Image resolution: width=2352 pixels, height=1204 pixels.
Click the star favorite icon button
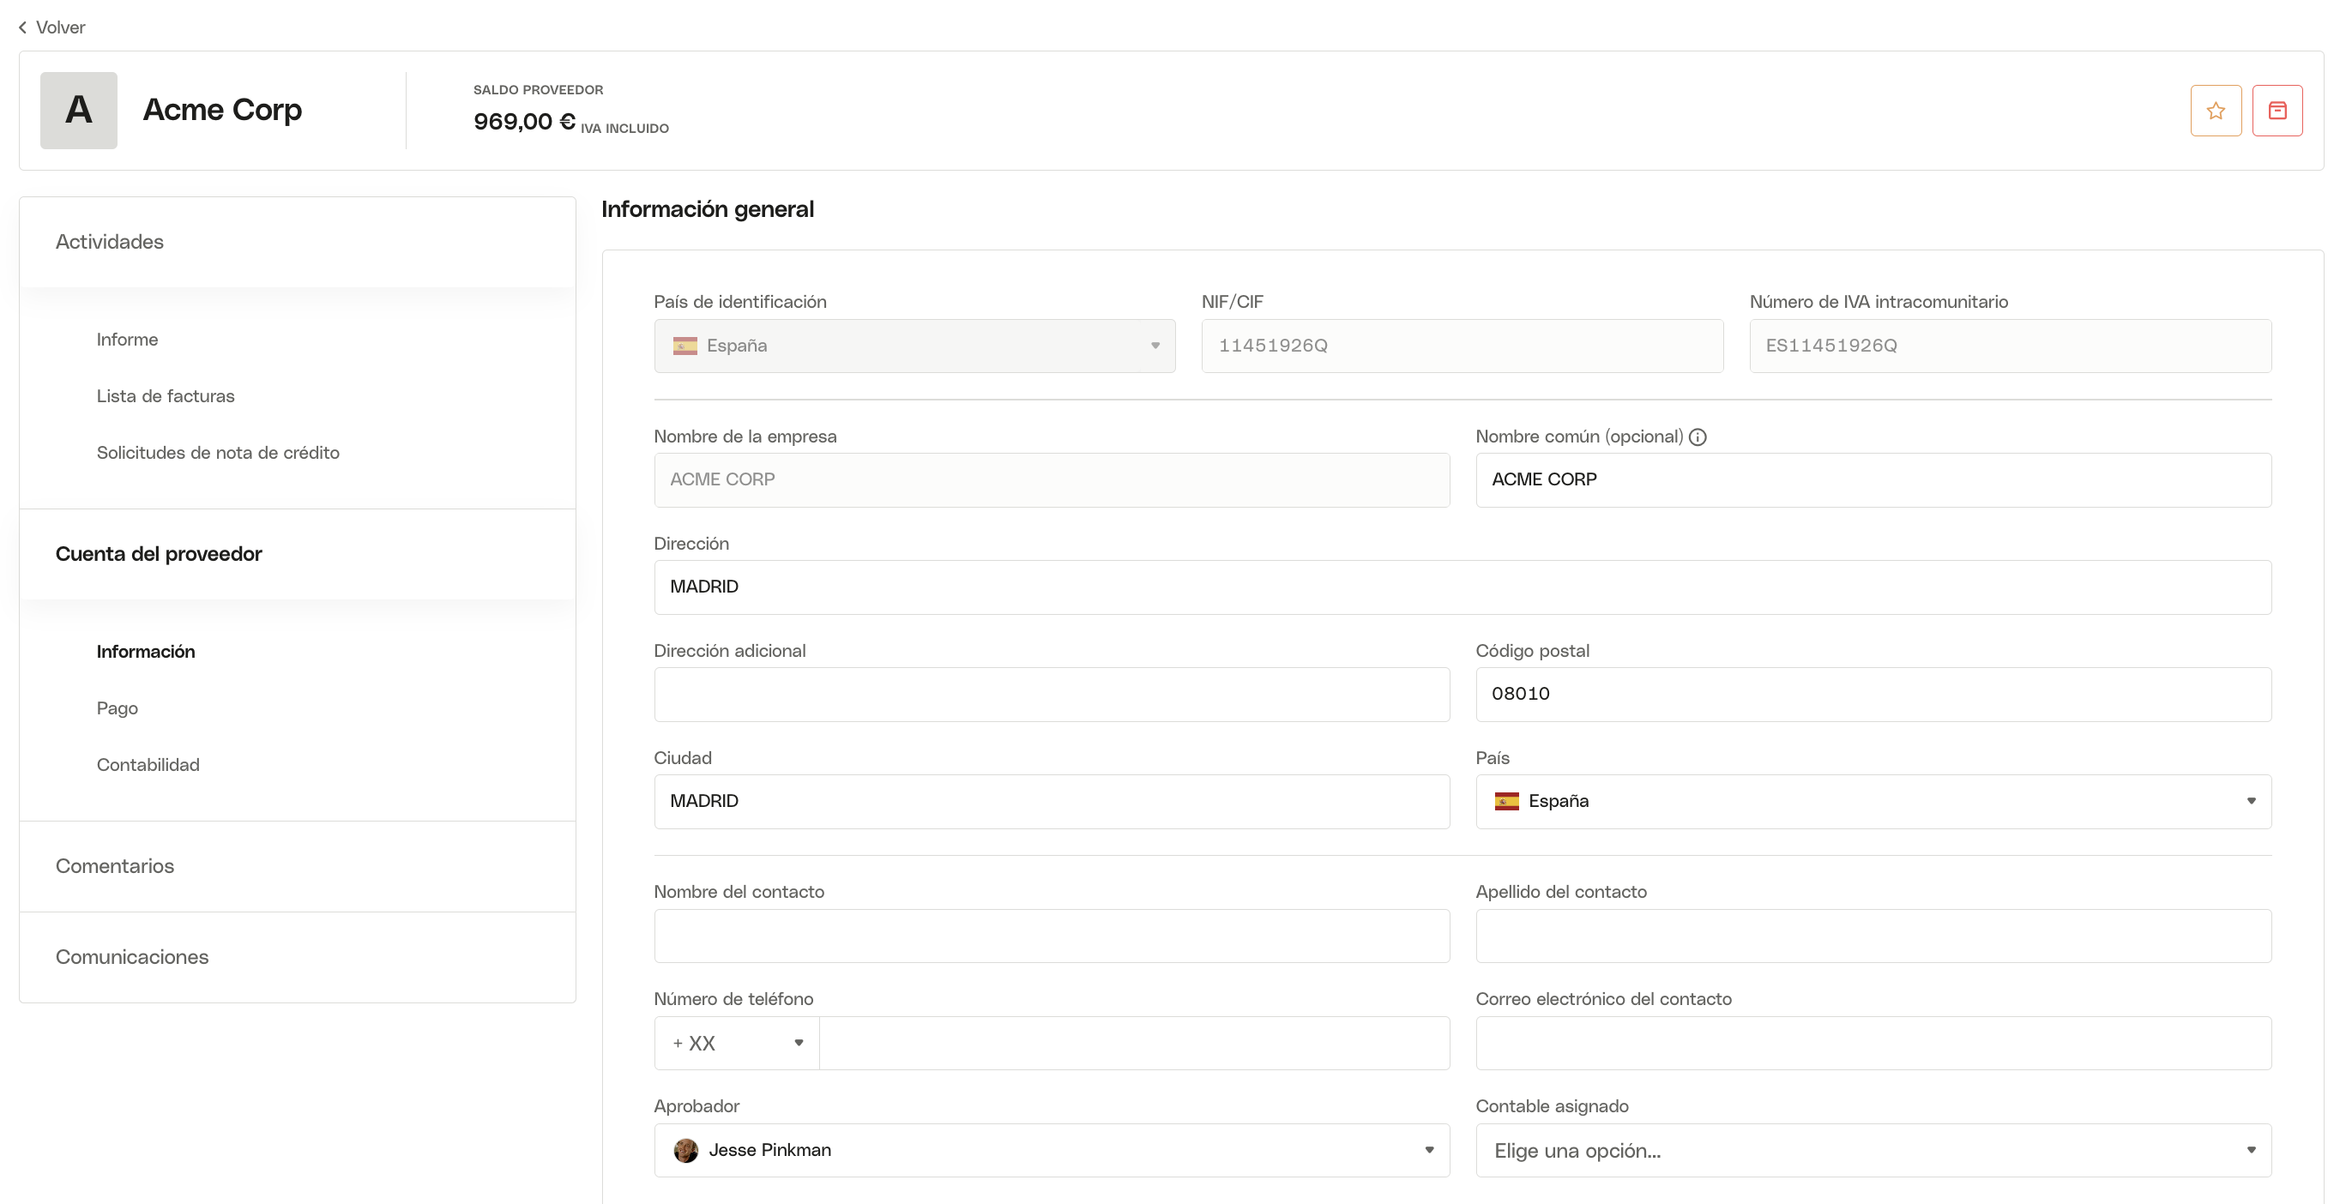(2215, 111)
